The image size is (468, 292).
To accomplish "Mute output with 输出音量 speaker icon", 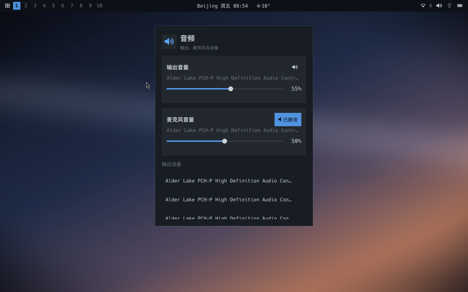I will tap(295, 67).
